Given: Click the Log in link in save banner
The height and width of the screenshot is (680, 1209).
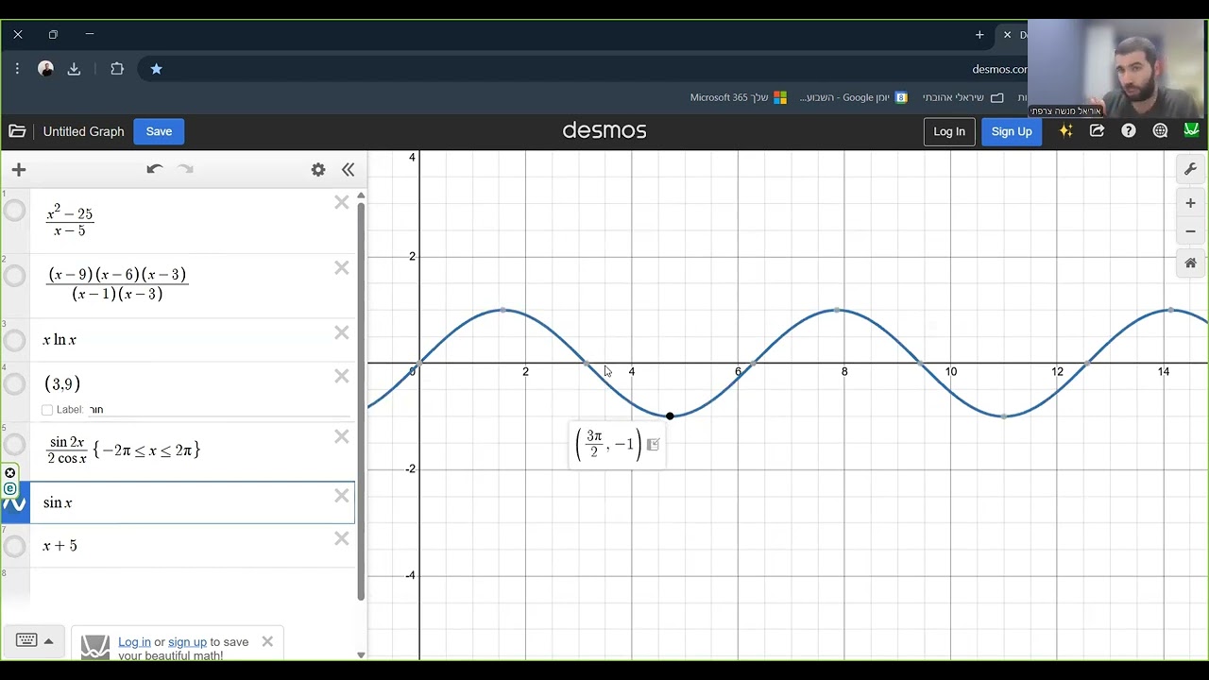Looking at the screenshot, I should [x=134, y=642].
